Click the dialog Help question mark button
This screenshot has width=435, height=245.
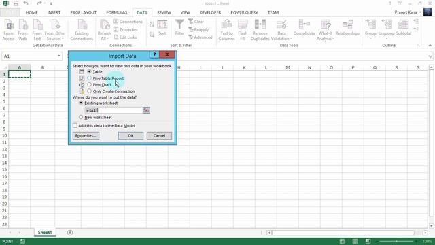pos(154,54)
